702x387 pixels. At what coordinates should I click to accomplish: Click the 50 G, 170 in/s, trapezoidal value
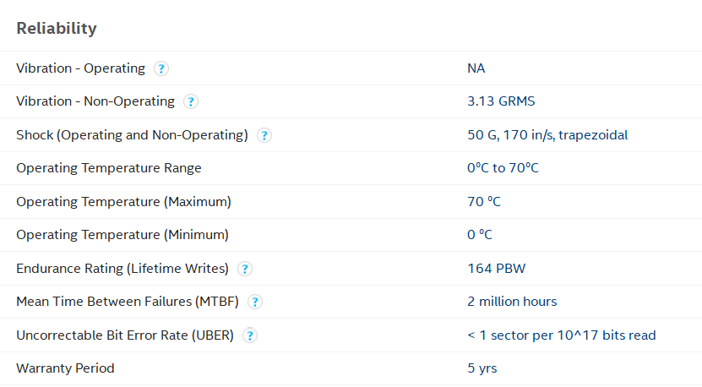(547, 135)
